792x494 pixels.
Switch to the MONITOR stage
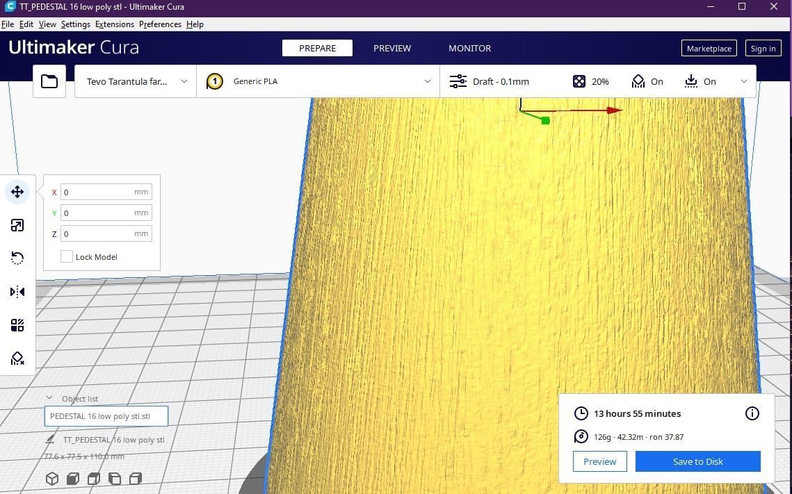point(470,48)
